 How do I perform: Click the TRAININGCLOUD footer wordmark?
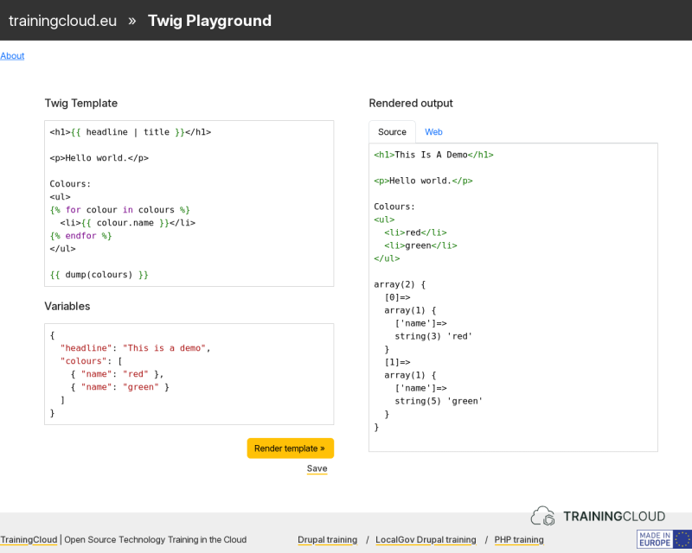(x=614, y=516)
